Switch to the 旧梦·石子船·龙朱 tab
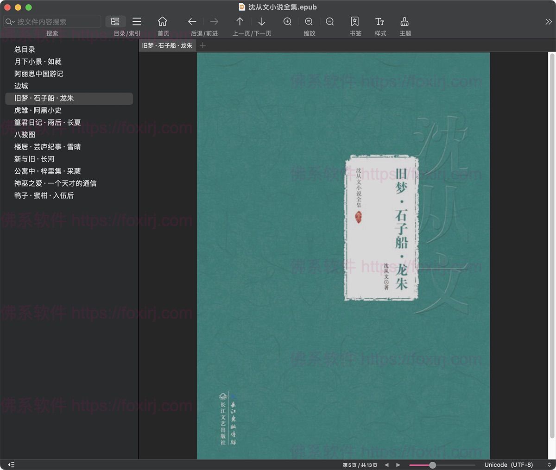Screen dimensions: 556x470 point(167,45)
